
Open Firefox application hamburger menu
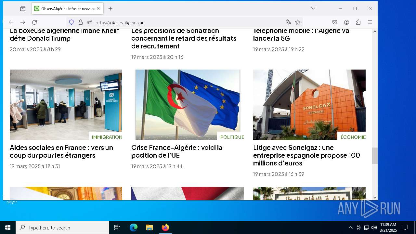pyautogui.click(x=370, y=22)
